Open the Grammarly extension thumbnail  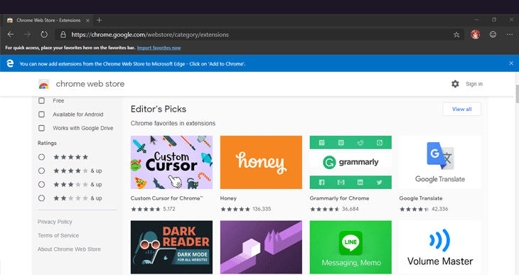coord(351,162)
